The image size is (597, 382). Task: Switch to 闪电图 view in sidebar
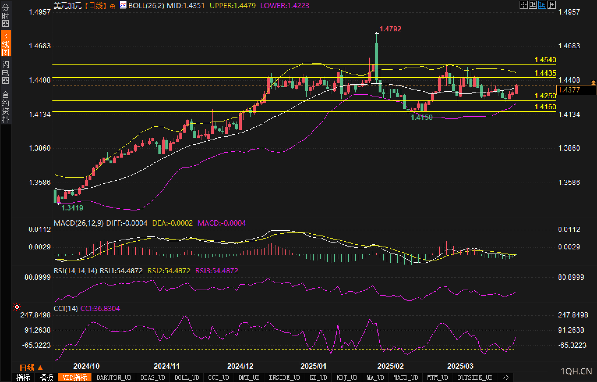click(x=6, y=72)
